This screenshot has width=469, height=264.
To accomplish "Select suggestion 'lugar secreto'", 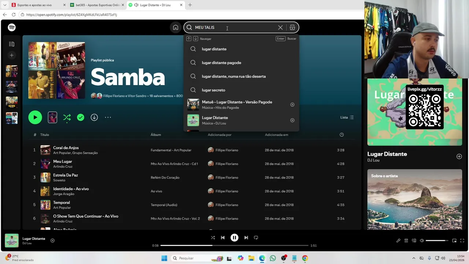I will click(x=241, y=90).
